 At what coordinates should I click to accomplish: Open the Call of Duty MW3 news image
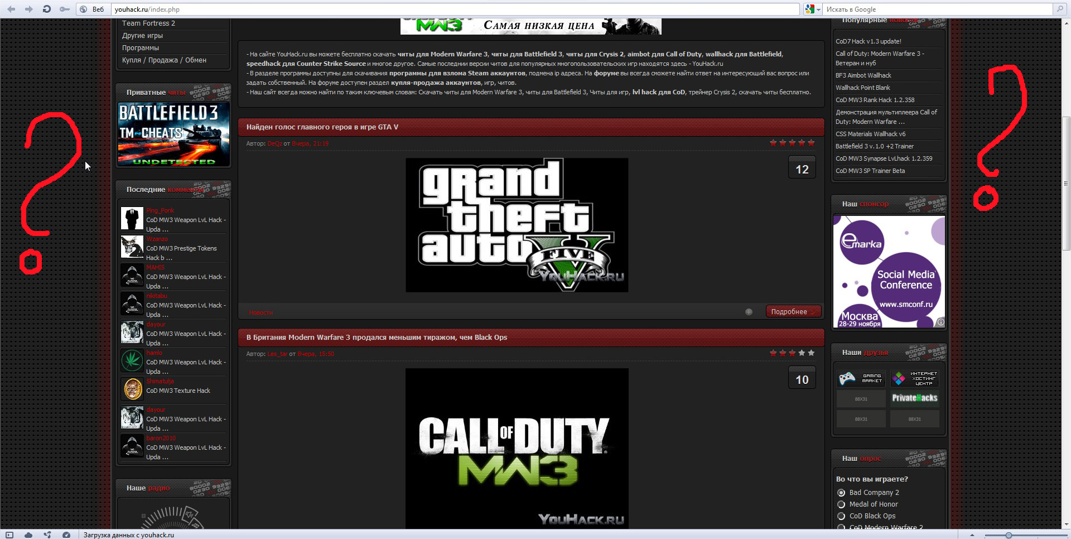pyautogui.click(x=517, y=448)
